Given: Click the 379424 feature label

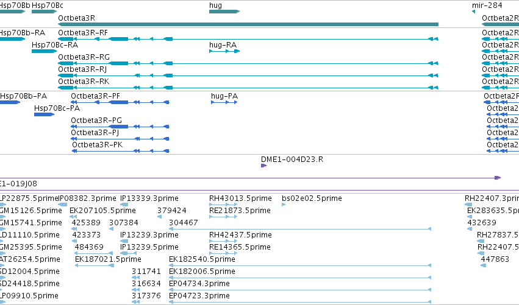Looking at the screenshot, I should coord(172,211).
